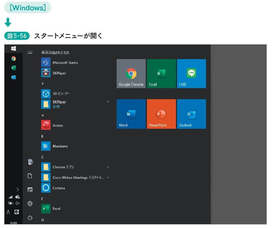Viewport: 272px width, 229px height.
Task: Open Google Chrome from the taskbar
Action: pos(13,59)
